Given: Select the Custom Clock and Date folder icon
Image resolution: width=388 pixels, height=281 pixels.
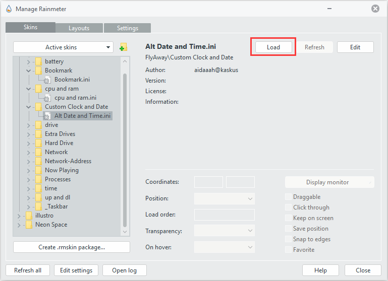Looking at the screenshot, I should tap(38, 107).
